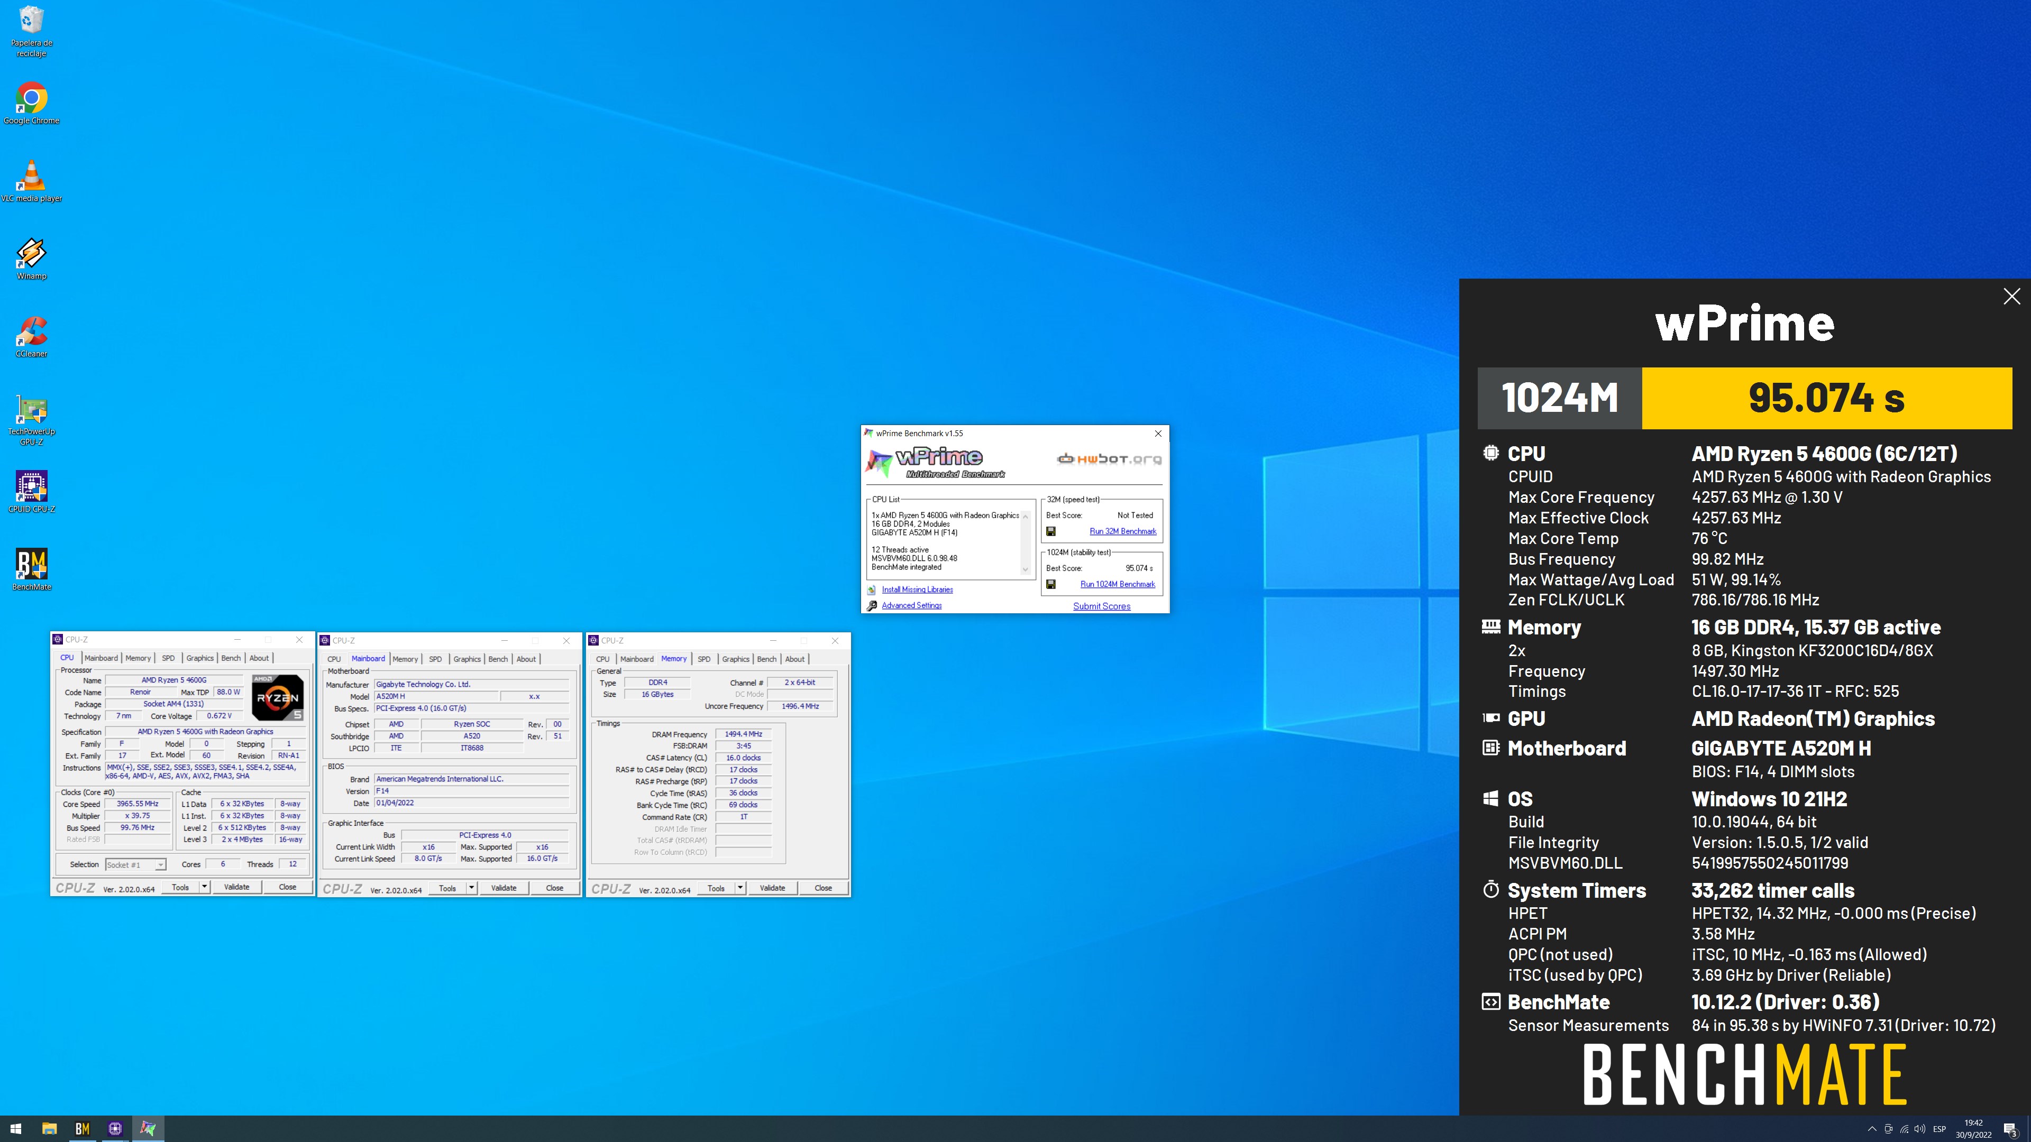Select the CCleaner desktop icon
This screenshot has height=1142, width=2031.
(32, 337)
